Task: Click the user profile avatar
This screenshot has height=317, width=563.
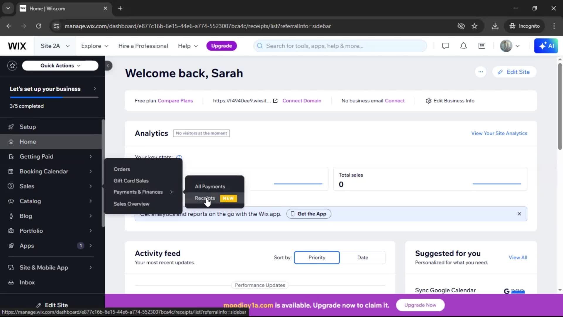Action: pos(506,46)
